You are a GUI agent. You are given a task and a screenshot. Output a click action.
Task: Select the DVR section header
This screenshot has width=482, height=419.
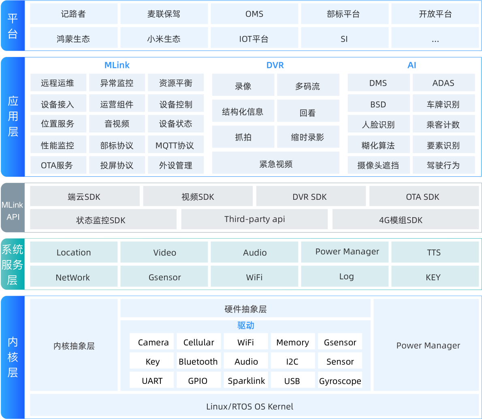(x=275, y=65)
